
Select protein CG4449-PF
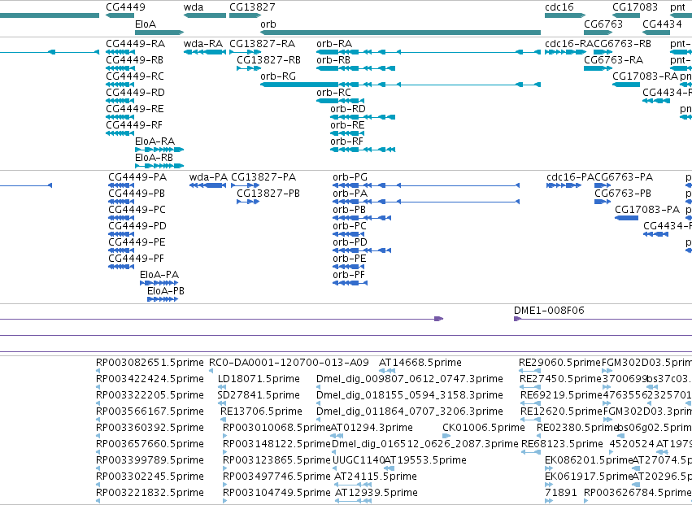[121, 267]
